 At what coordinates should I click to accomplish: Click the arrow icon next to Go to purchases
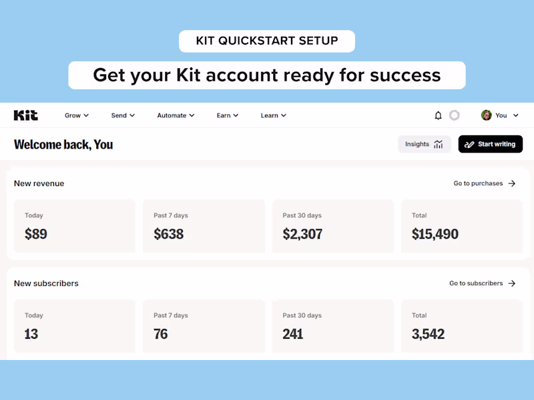[x=511, y=183]
